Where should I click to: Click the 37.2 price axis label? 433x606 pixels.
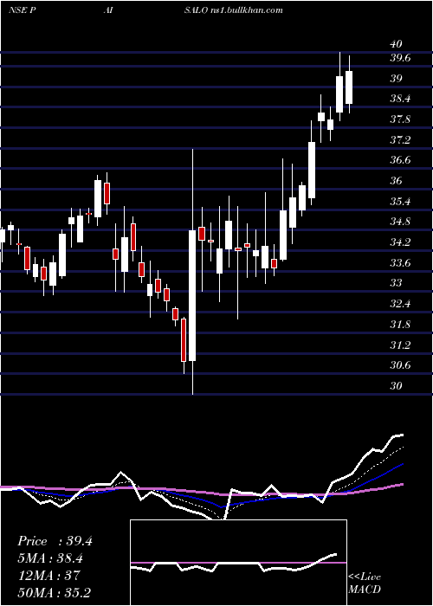(x=401, y=140)
